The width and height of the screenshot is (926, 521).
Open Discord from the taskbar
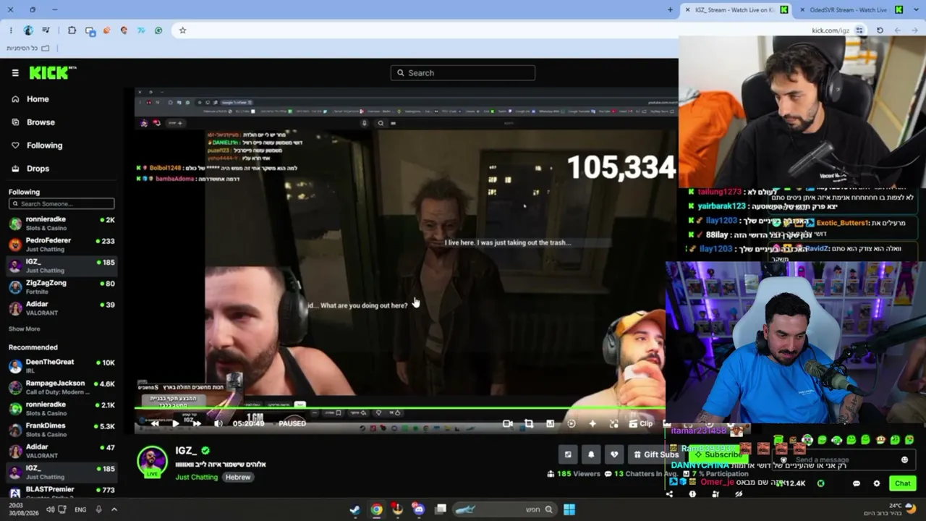pyautogui.click(x=419, y=509)
